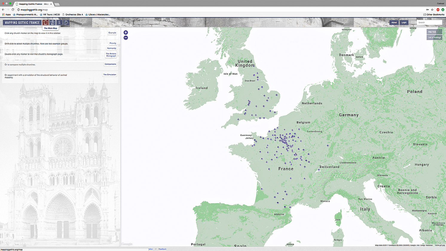The image size is (446, 251).
Task: Click the 'Netherlands' map label
Action: [312, 103]
